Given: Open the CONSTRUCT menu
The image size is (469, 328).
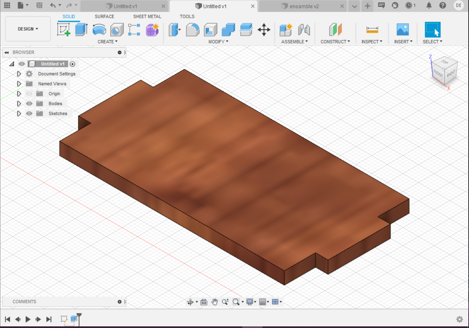Looking at the screenshot, I should (x=335, y=42).
